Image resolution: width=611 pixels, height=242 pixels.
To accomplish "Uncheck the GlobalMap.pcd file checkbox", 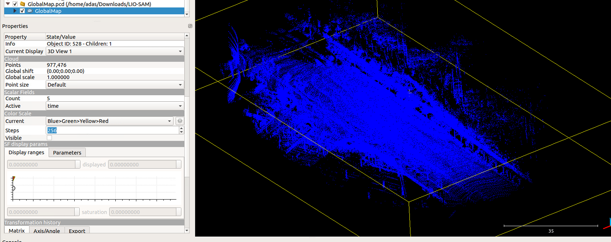I will coord(15,4).
